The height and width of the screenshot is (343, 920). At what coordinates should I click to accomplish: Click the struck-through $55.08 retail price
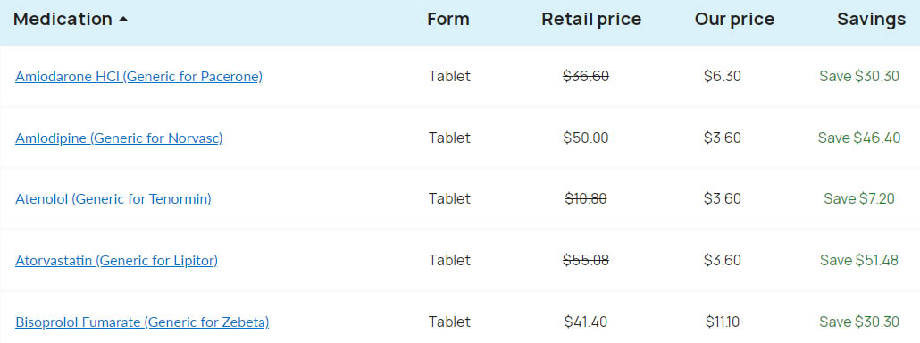click(x=586, y=260)
